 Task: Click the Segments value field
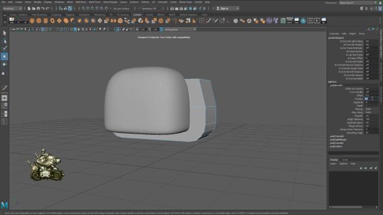372,102
